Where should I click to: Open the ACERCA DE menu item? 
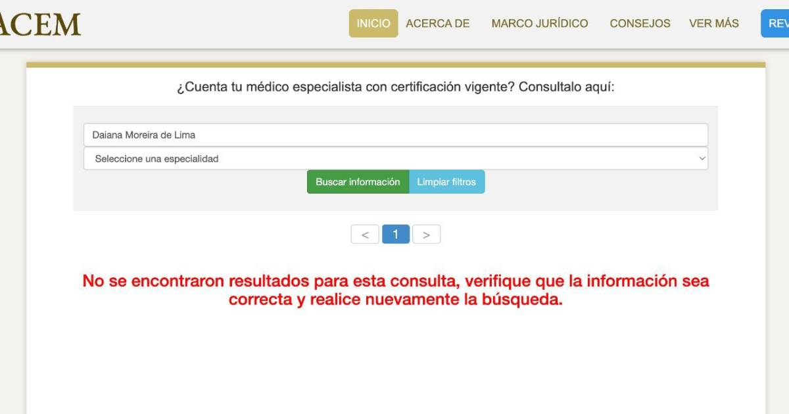pos(437,24)
